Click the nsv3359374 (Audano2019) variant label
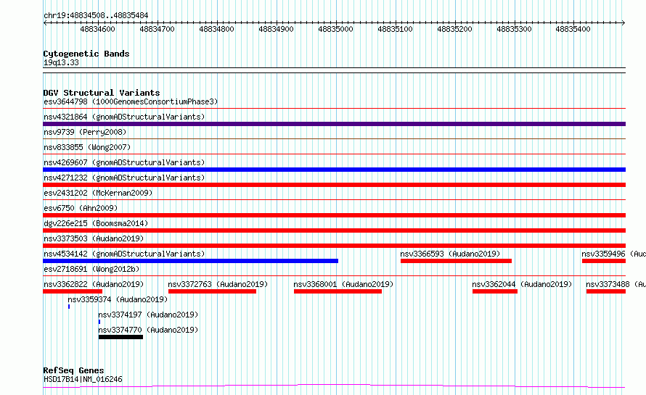The height and width of the screenshot is (395, 646). pos(118,299)
